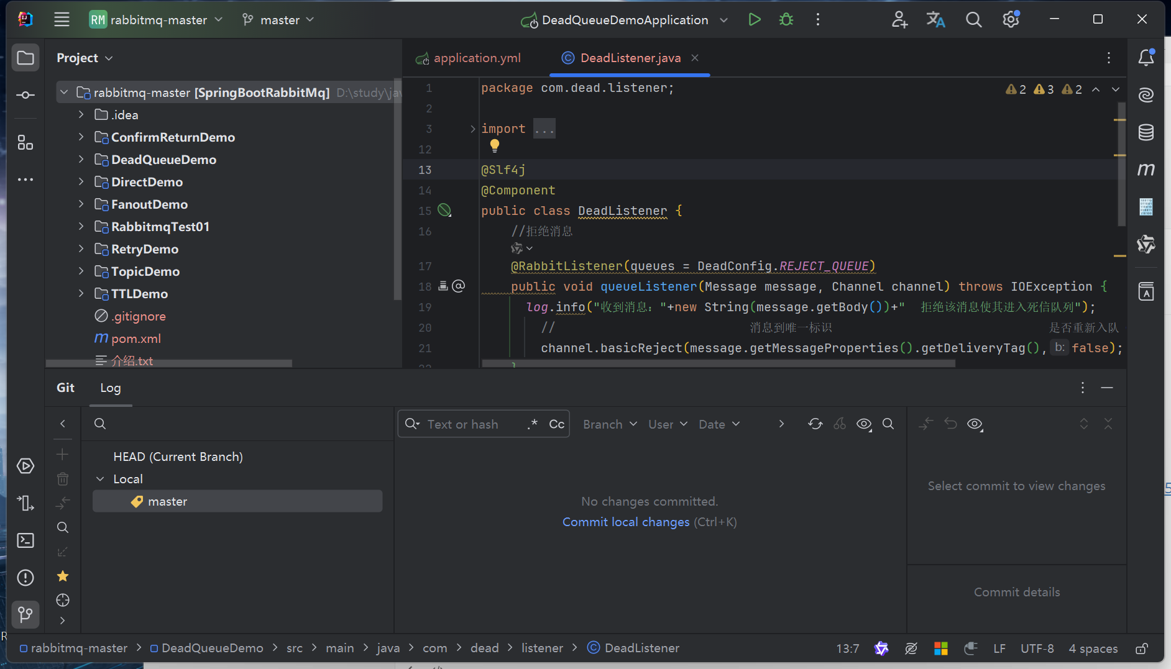Viewport: 1171px width, 669px height.
Task: Open the master branch dropdown in titlebar
Action: point(278,20)
